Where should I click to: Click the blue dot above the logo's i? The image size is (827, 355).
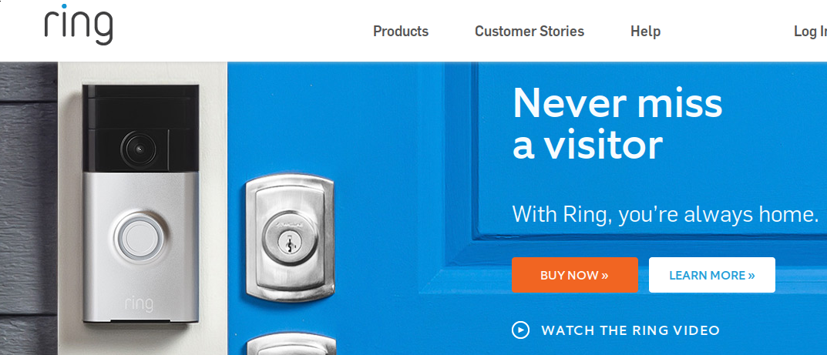coord(64,7)
